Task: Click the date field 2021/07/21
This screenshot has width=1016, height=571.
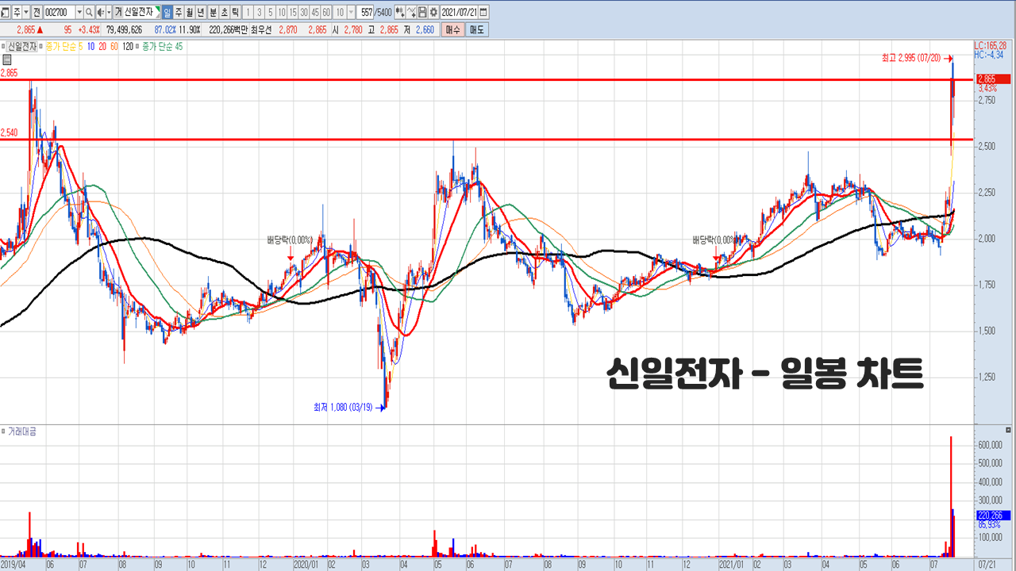Action: [460, 12]
